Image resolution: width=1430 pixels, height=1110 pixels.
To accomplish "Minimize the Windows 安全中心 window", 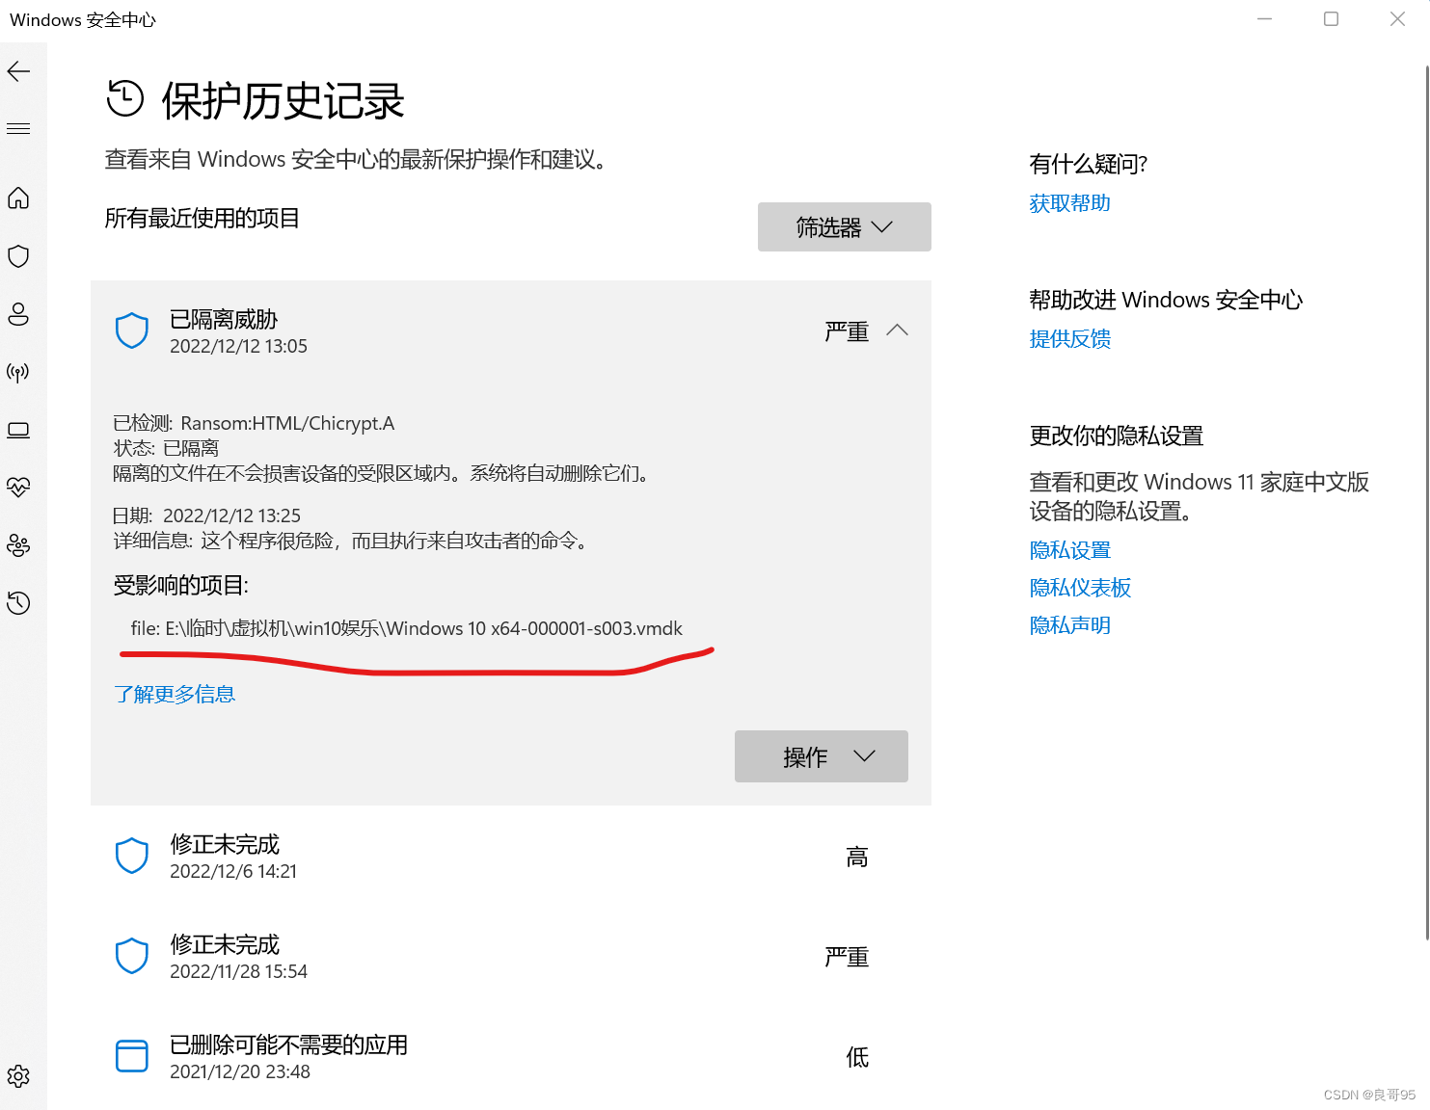I will pos(1265,19).
